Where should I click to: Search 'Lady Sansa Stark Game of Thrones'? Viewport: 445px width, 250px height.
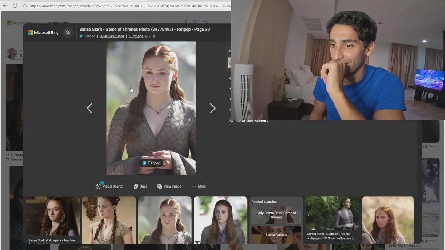pos(276,215)
